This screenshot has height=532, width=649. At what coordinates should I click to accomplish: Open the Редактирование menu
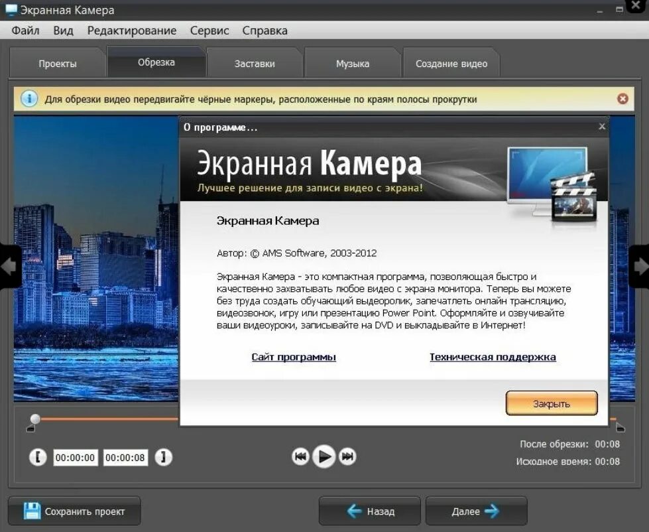(x=132, y=31)
